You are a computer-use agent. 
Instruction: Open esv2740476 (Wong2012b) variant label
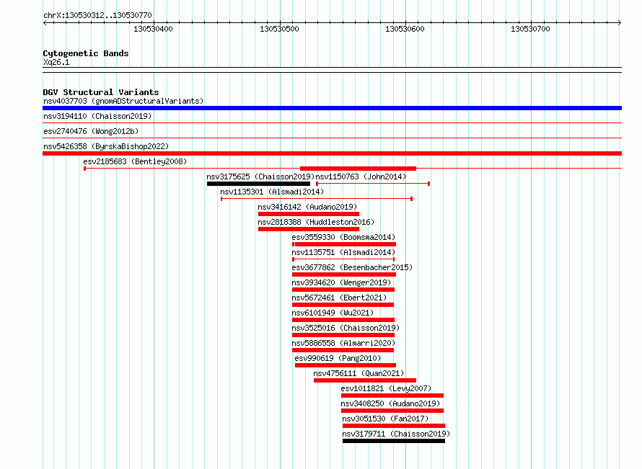(x=91, y=131)
